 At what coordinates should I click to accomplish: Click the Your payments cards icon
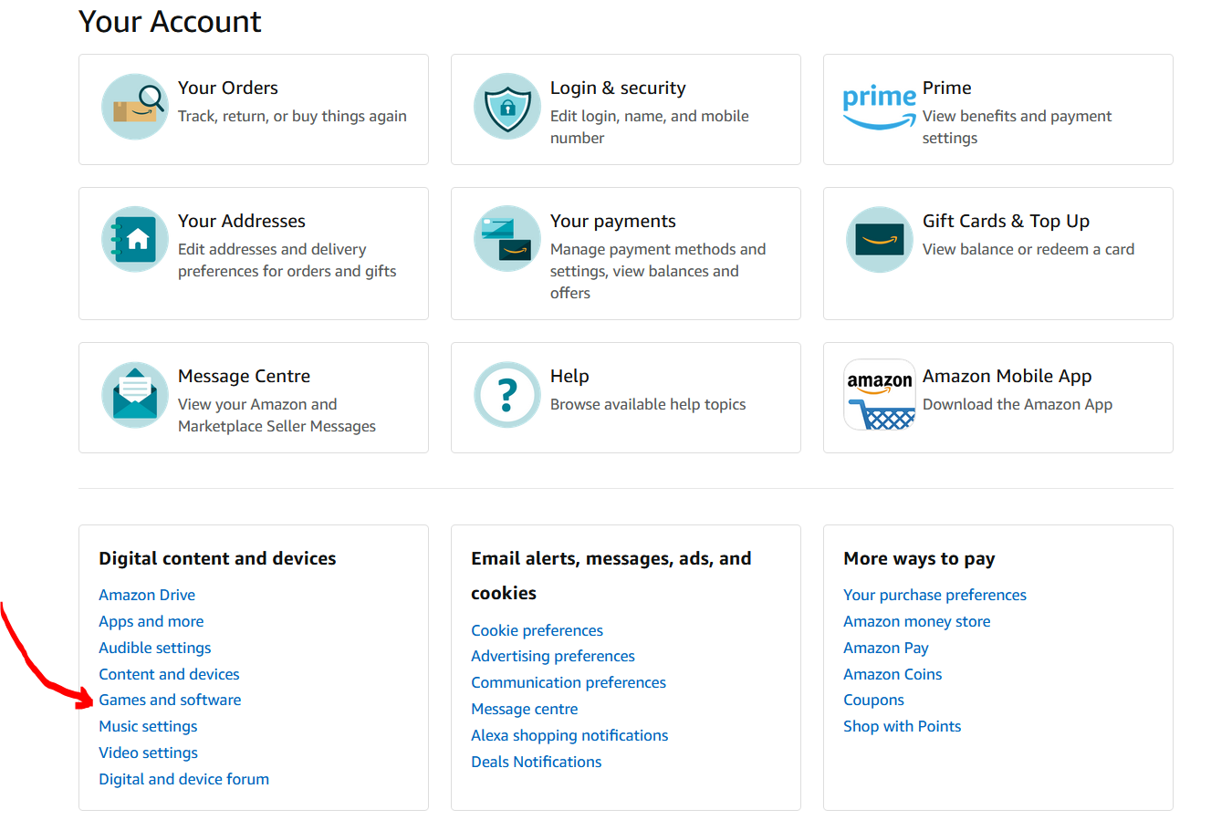507,240
